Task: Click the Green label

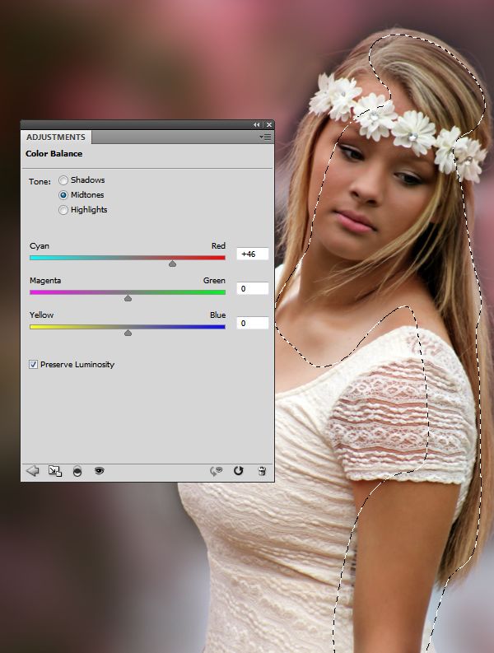Action: point(214,281)
